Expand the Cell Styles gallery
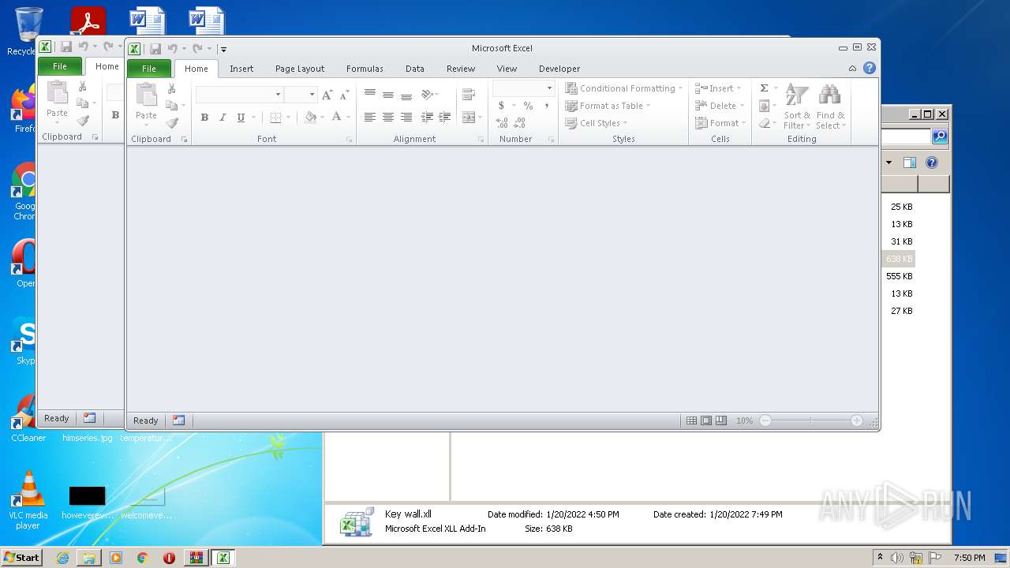 (597, 123)
